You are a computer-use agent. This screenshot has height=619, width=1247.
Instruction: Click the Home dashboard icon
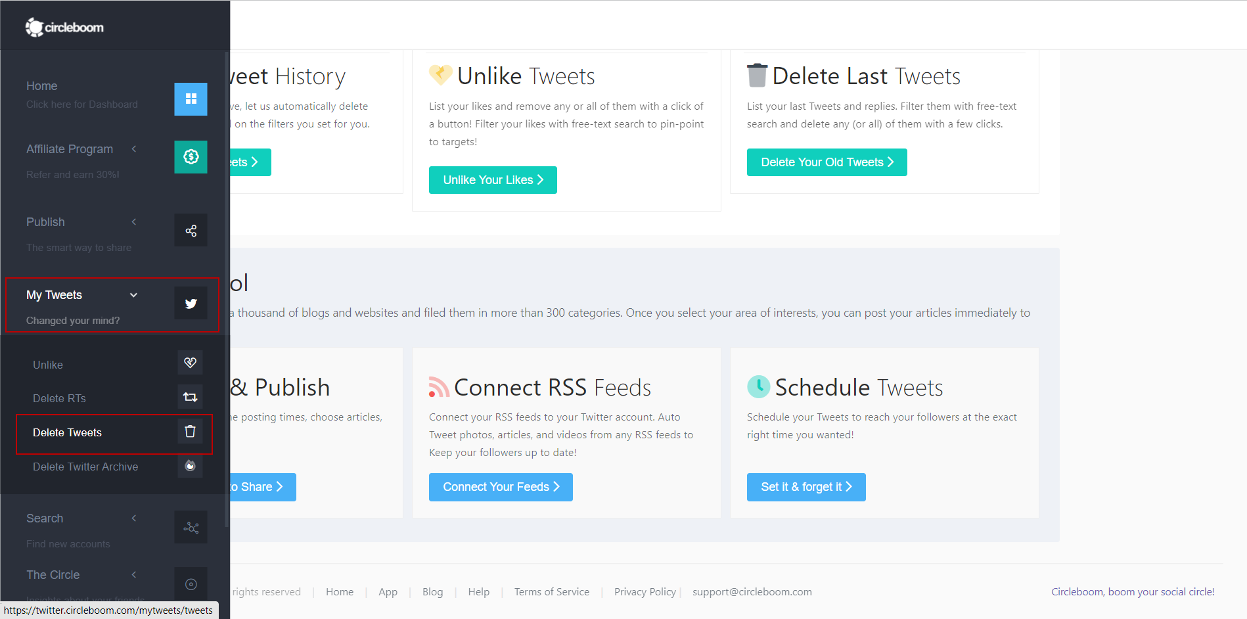pyautogui.click(x=191, y=99)
